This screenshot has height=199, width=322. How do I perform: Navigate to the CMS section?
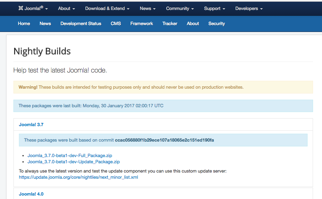(x=116, y=24)
